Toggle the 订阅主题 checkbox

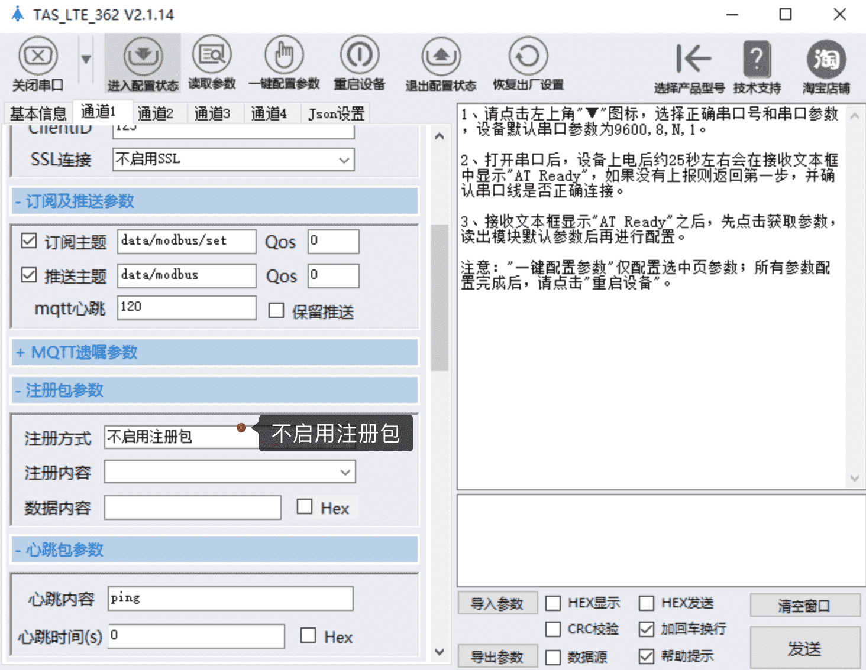click(29, 241)
